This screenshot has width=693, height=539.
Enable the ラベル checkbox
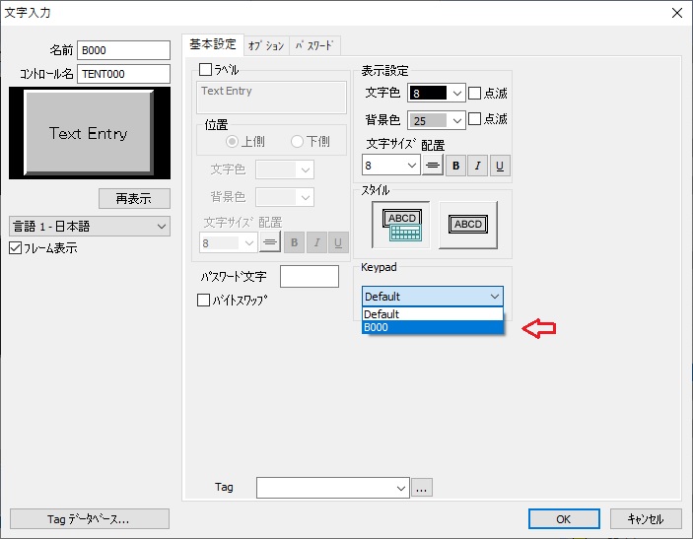click(x=205, y=70)
